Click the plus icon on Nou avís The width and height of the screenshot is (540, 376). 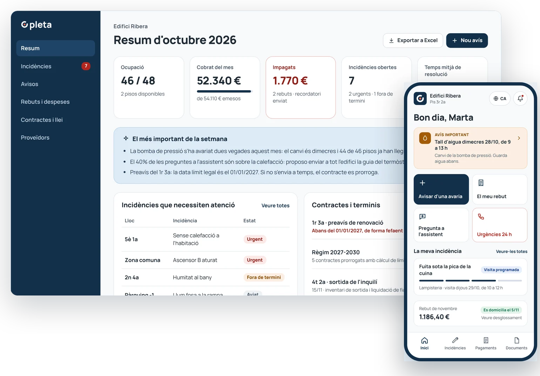tap(454, 41)
